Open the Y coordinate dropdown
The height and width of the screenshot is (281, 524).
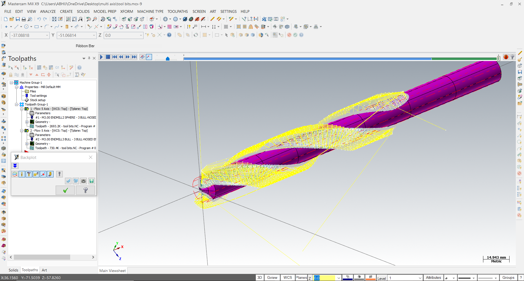[x=94, y=35]
